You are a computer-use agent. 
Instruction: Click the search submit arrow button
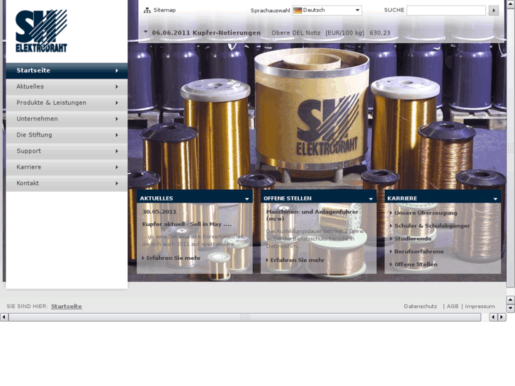click(494, 11)
